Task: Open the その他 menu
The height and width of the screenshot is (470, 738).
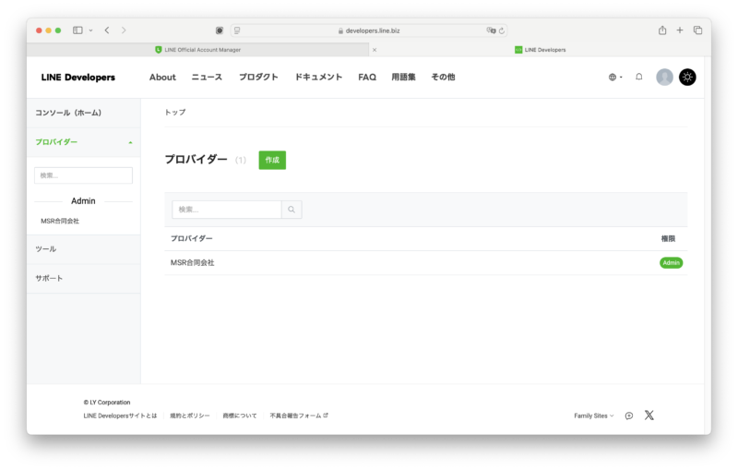Action: click(443, 78)
